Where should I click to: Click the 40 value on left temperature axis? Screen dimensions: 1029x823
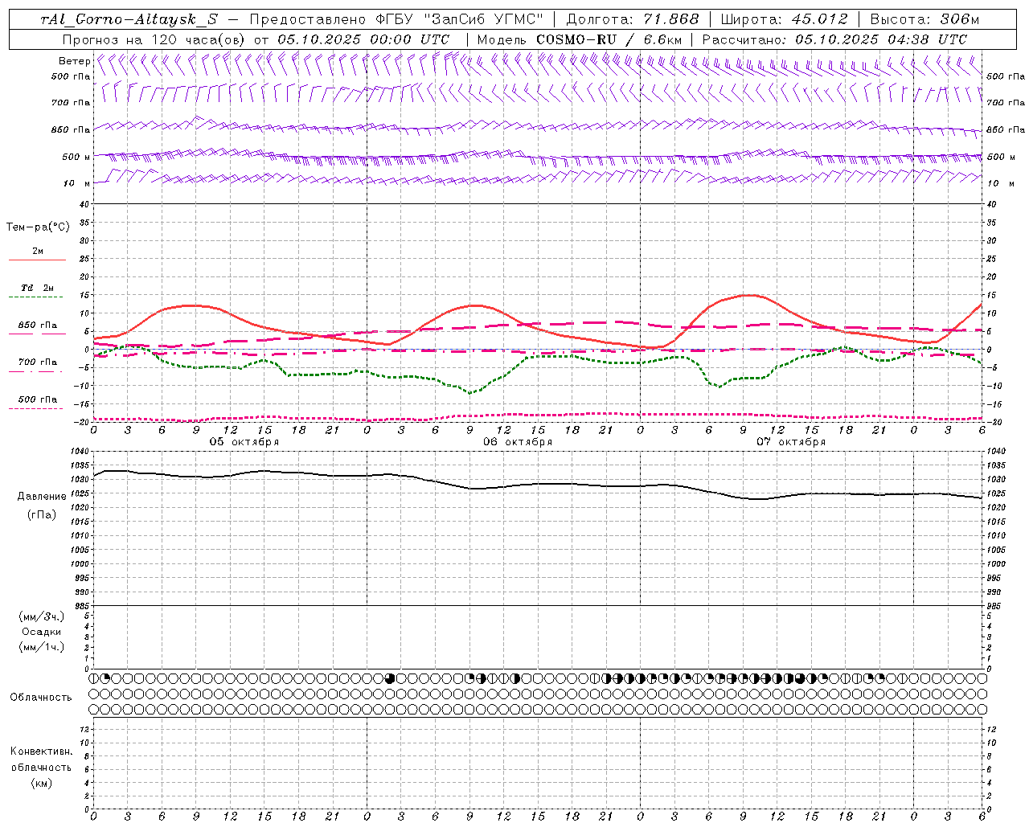coord(84,204)
